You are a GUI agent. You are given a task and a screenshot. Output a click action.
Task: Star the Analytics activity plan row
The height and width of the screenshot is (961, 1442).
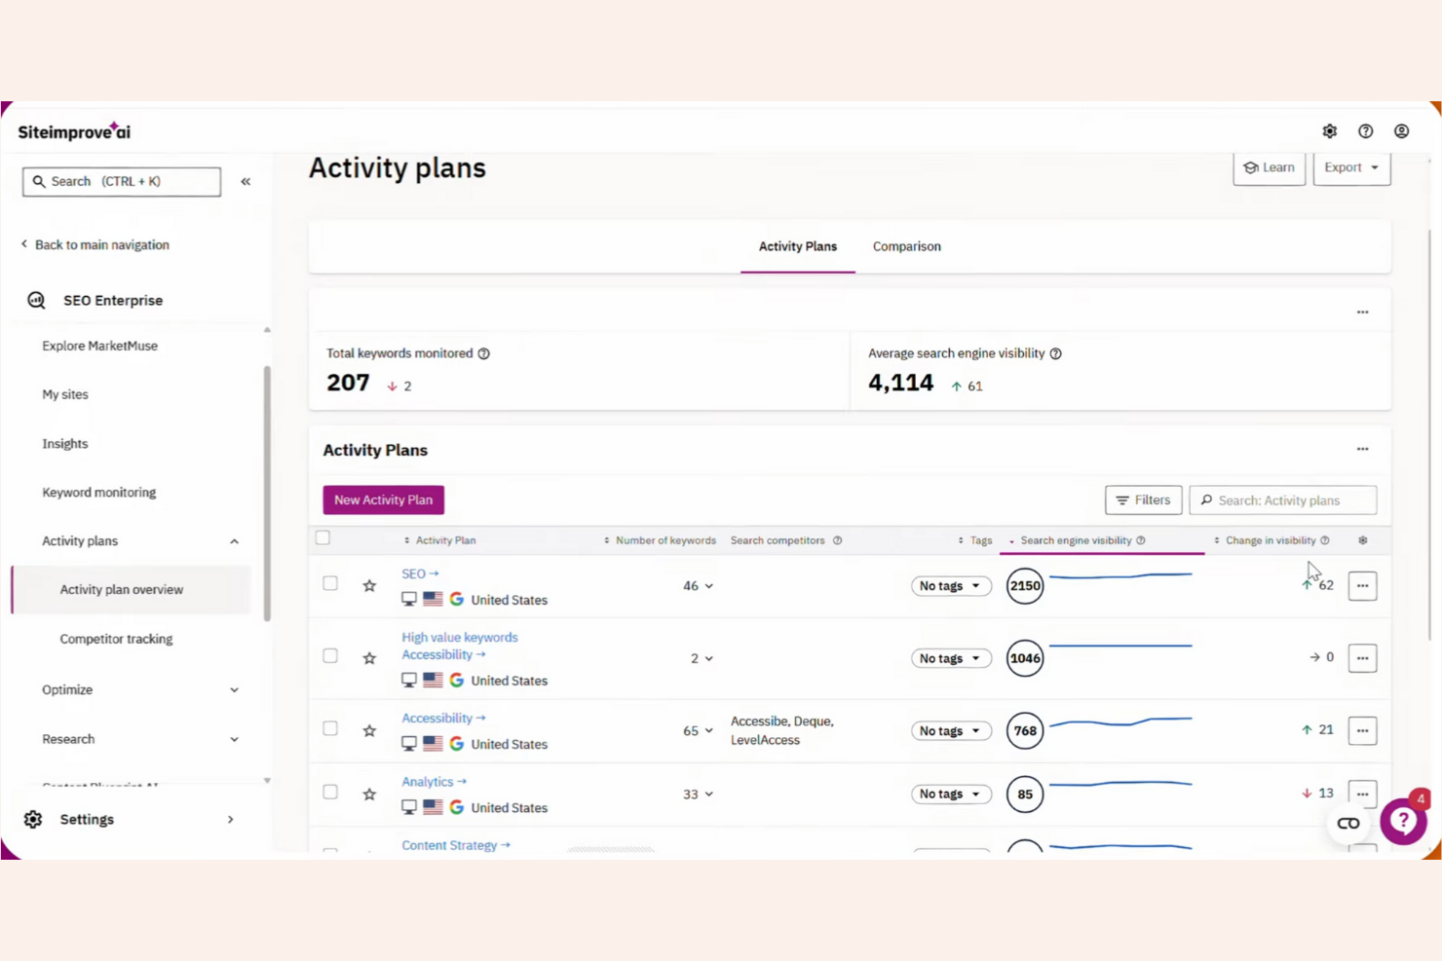click(369, 794)
